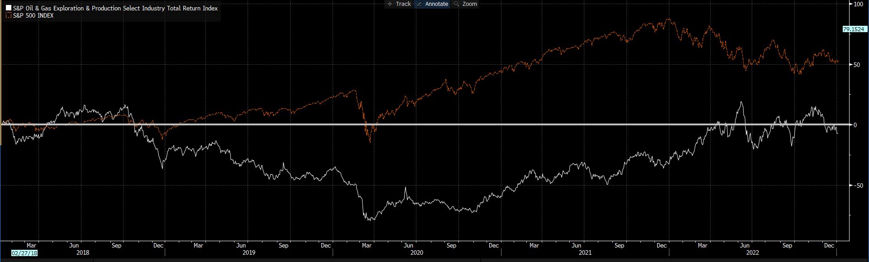Activate the Annotate chart mode
The width and height of the screenshot is (869, 262).
(x=436, y=4)
